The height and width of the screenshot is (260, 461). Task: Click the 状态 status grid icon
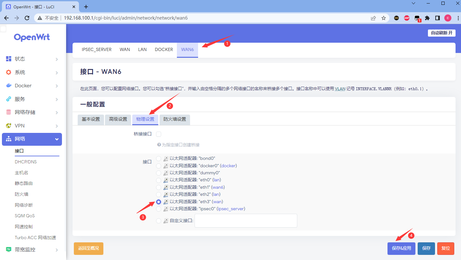[9, 59]
